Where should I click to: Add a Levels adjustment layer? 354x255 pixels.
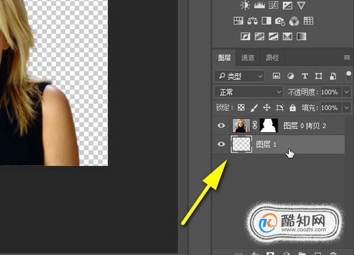point(259,5)
